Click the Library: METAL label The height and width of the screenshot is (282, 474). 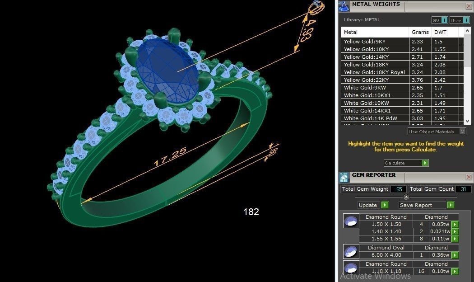click(362, 20)
